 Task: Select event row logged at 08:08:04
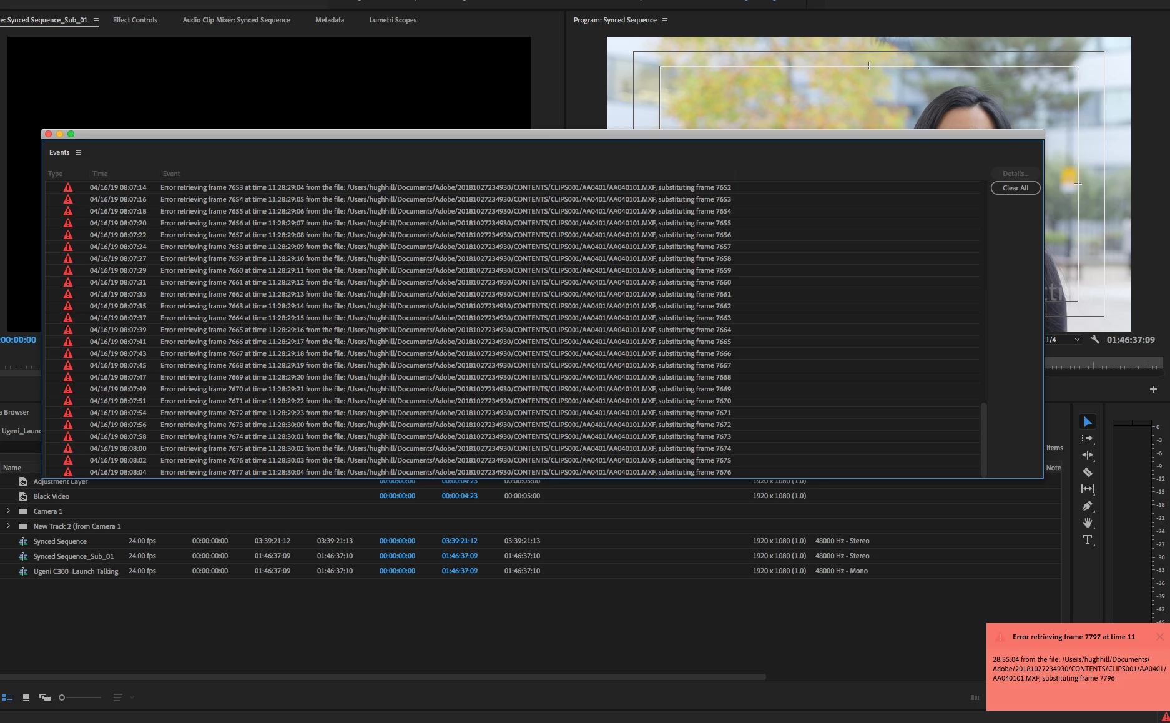tap(512, 472)
